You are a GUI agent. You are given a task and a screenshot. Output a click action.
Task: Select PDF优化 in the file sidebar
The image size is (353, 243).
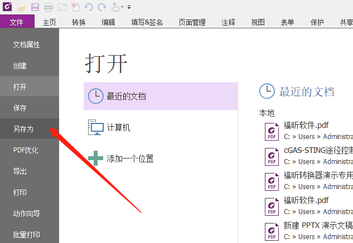(x=30, y=150)
